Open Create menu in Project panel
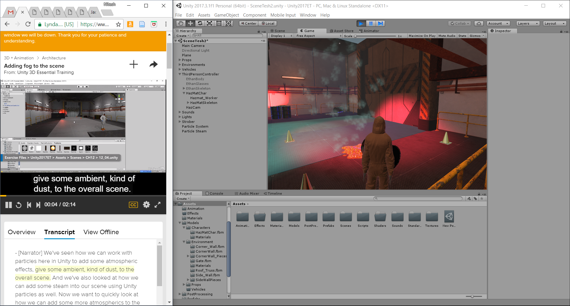The width and height of the screenshot is (570, 306). tap(183, 199)
